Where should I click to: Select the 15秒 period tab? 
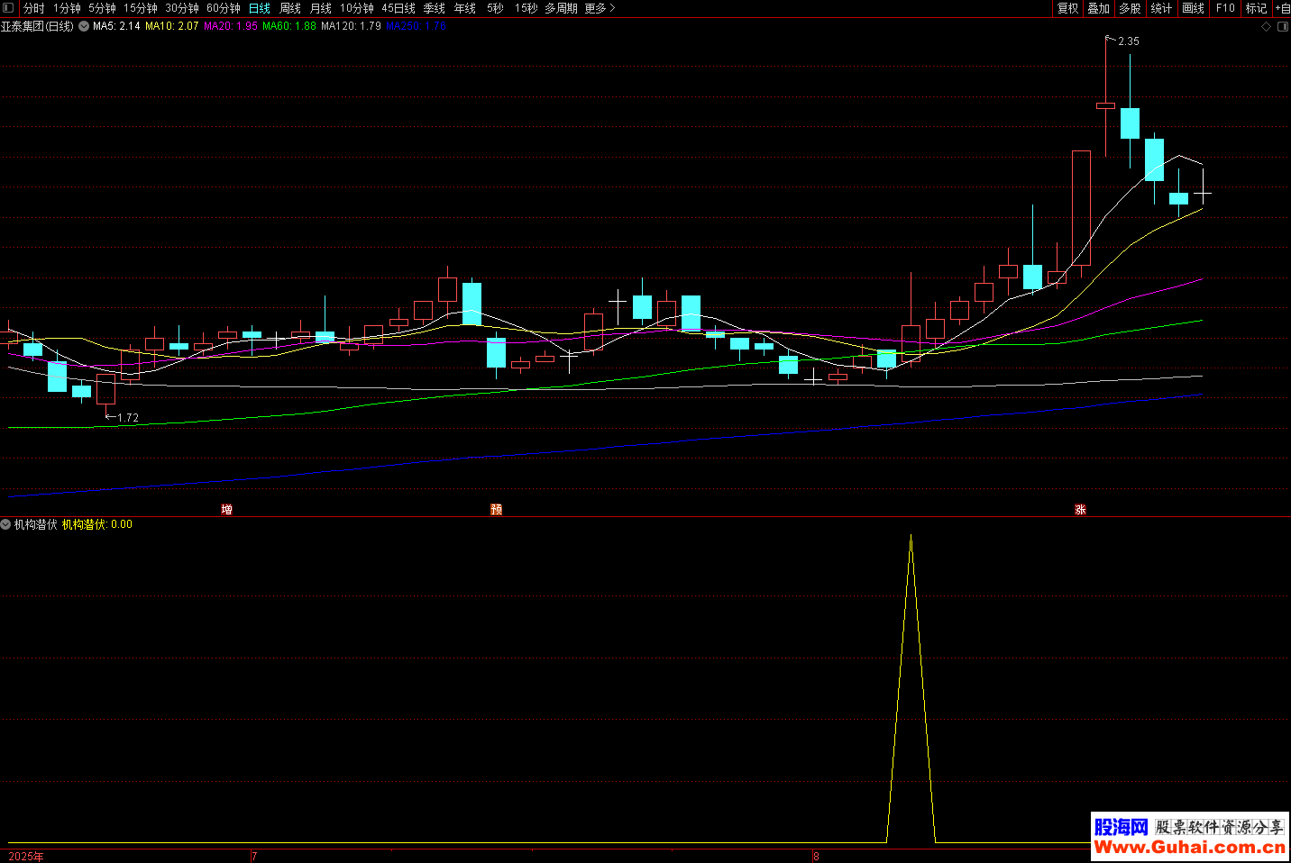click(526, 8)
